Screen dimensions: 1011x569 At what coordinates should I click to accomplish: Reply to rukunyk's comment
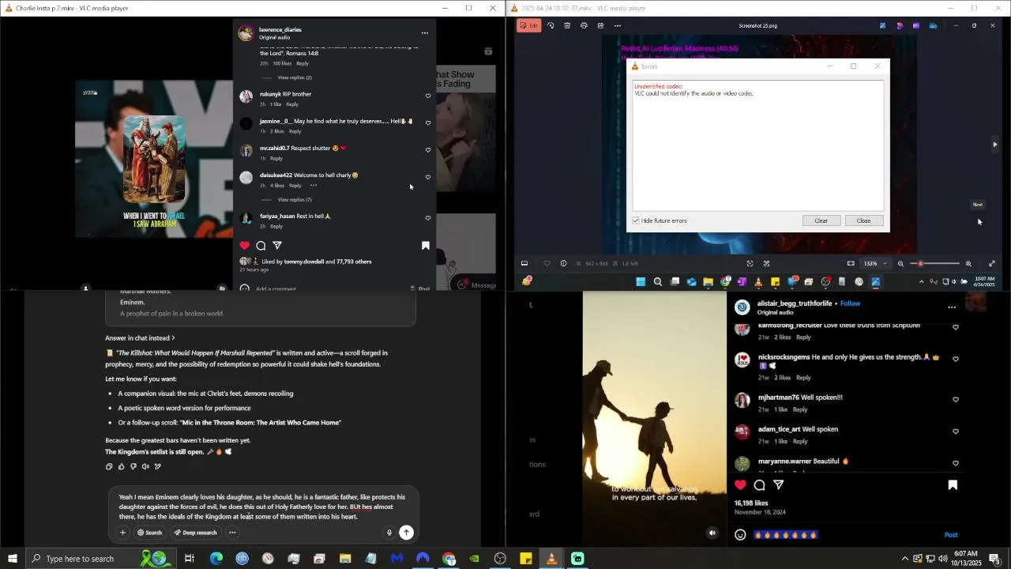tap(292, 104)
